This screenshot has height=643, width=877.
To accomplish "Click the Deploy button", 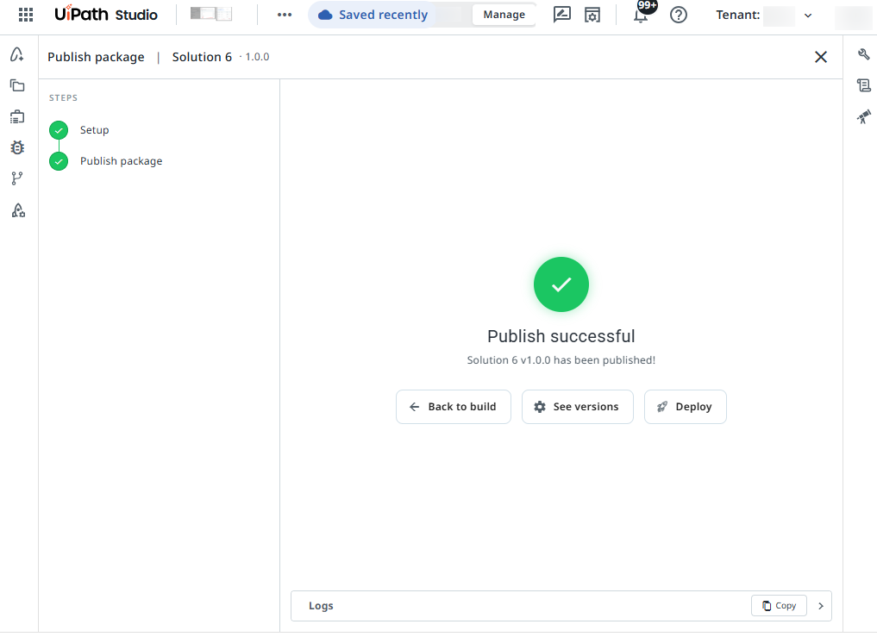I will click(x=686, y=407).
